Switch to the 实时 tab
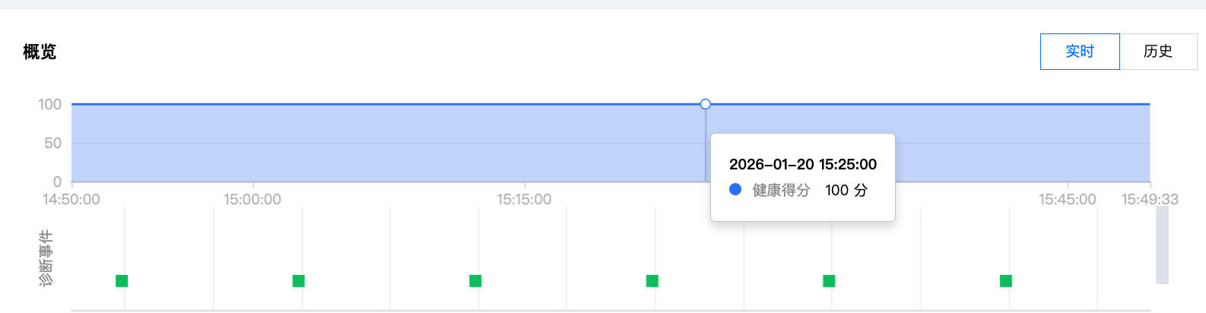 (x=1079, y=52)
